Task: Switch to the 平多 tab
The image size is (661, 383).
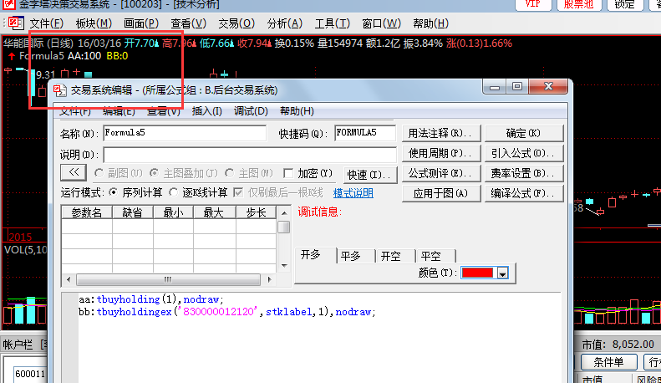Action: [352, 256]
